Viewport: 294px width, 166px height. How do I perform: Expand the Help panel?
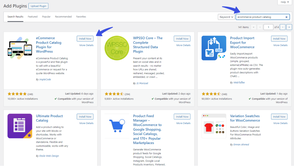(x=285, y=2)
